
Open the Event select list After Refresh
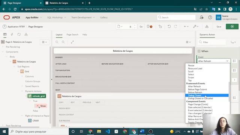(213, 61)
